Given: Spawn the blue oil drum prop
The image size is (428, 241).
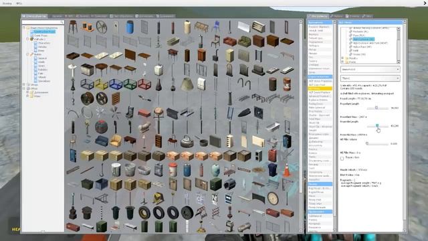Looking at the screenshot, I should click(187, 169).
